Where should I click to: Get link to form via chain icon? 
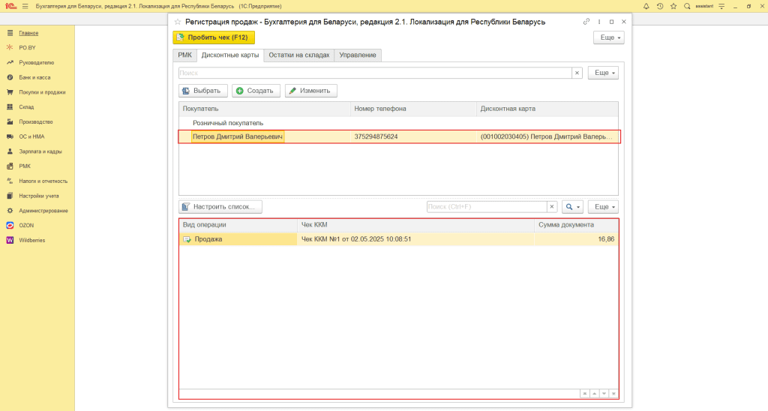click(x=586, y=22)
